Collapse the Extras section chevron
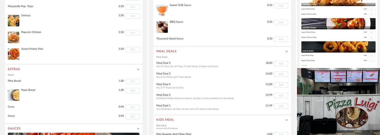Image resolution: width=380 pixels, height=135 pixels. (138, 69)
